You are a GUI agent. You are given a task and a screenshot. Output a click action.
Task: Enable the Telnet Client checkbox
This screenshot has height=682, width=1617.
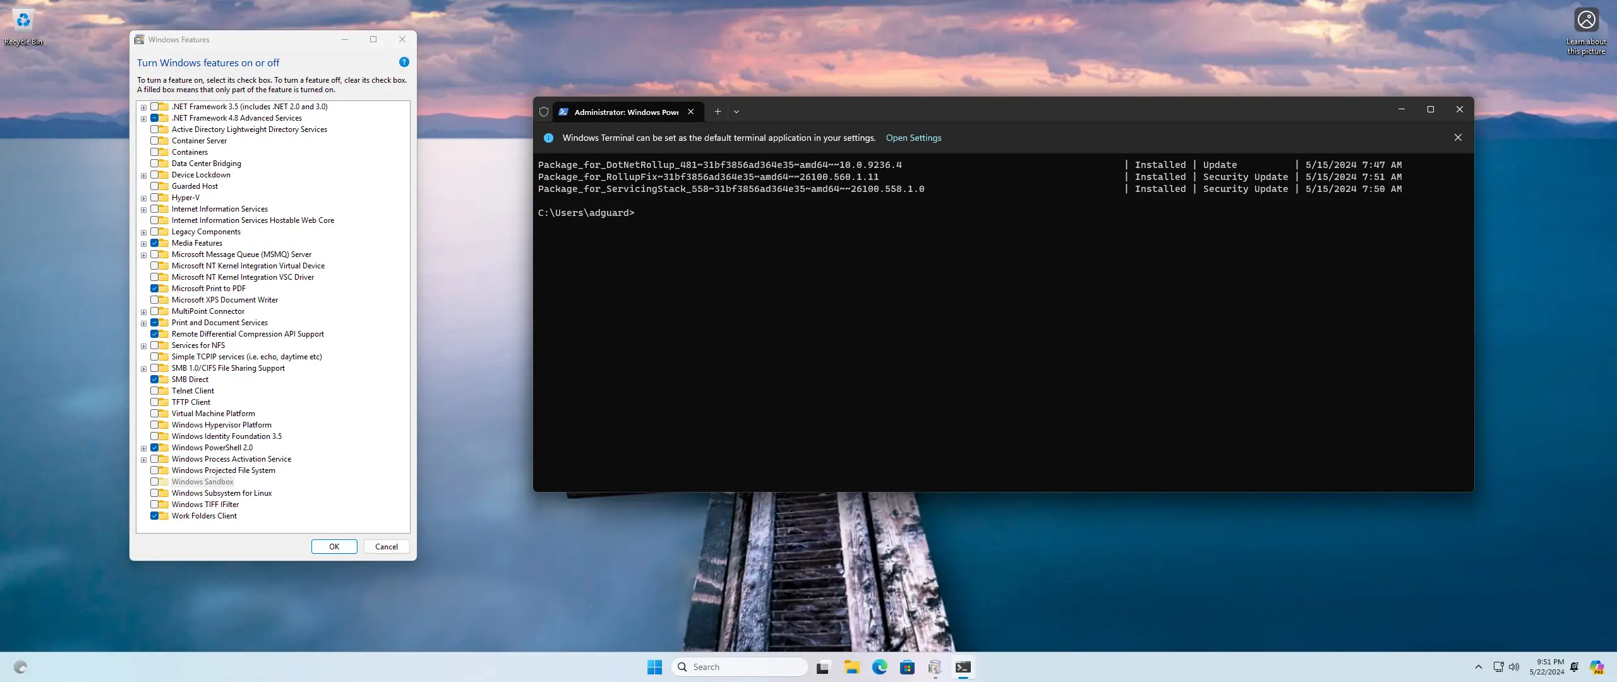[155, 391]
